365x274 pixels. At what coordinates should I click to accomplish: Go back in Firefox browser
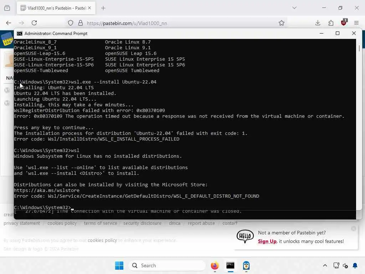pos(9,23)
